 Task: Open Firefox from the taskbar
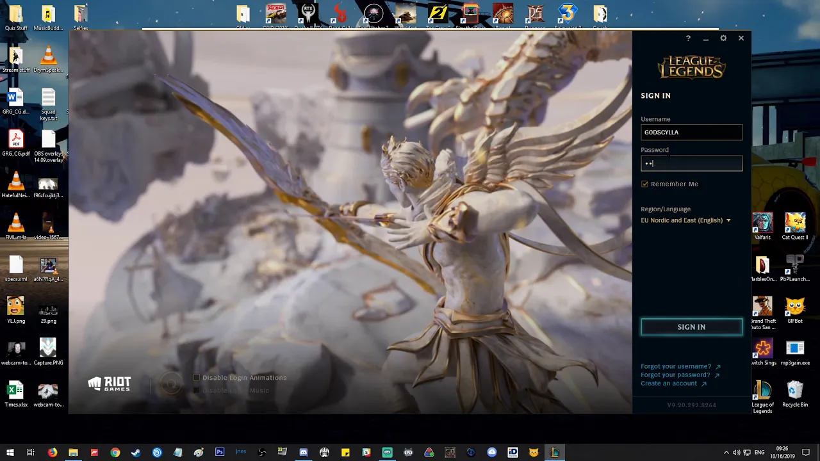[53, 453]
